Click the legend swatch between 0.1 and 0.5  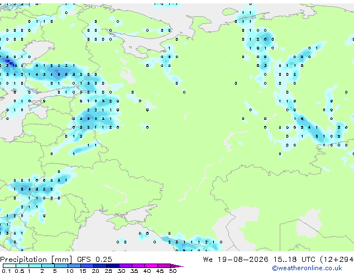click(9, 266)
